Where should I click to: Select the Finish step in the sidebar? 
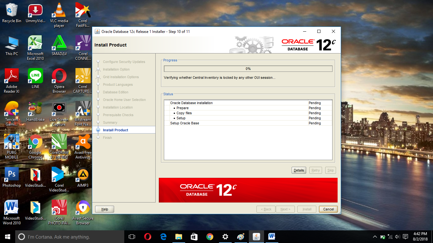pyautogui.click(x=107, y=138)
